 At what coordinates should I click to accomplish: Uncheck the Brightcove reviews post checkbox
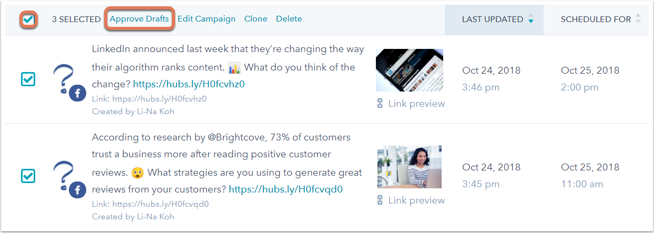tap(28, 176)
